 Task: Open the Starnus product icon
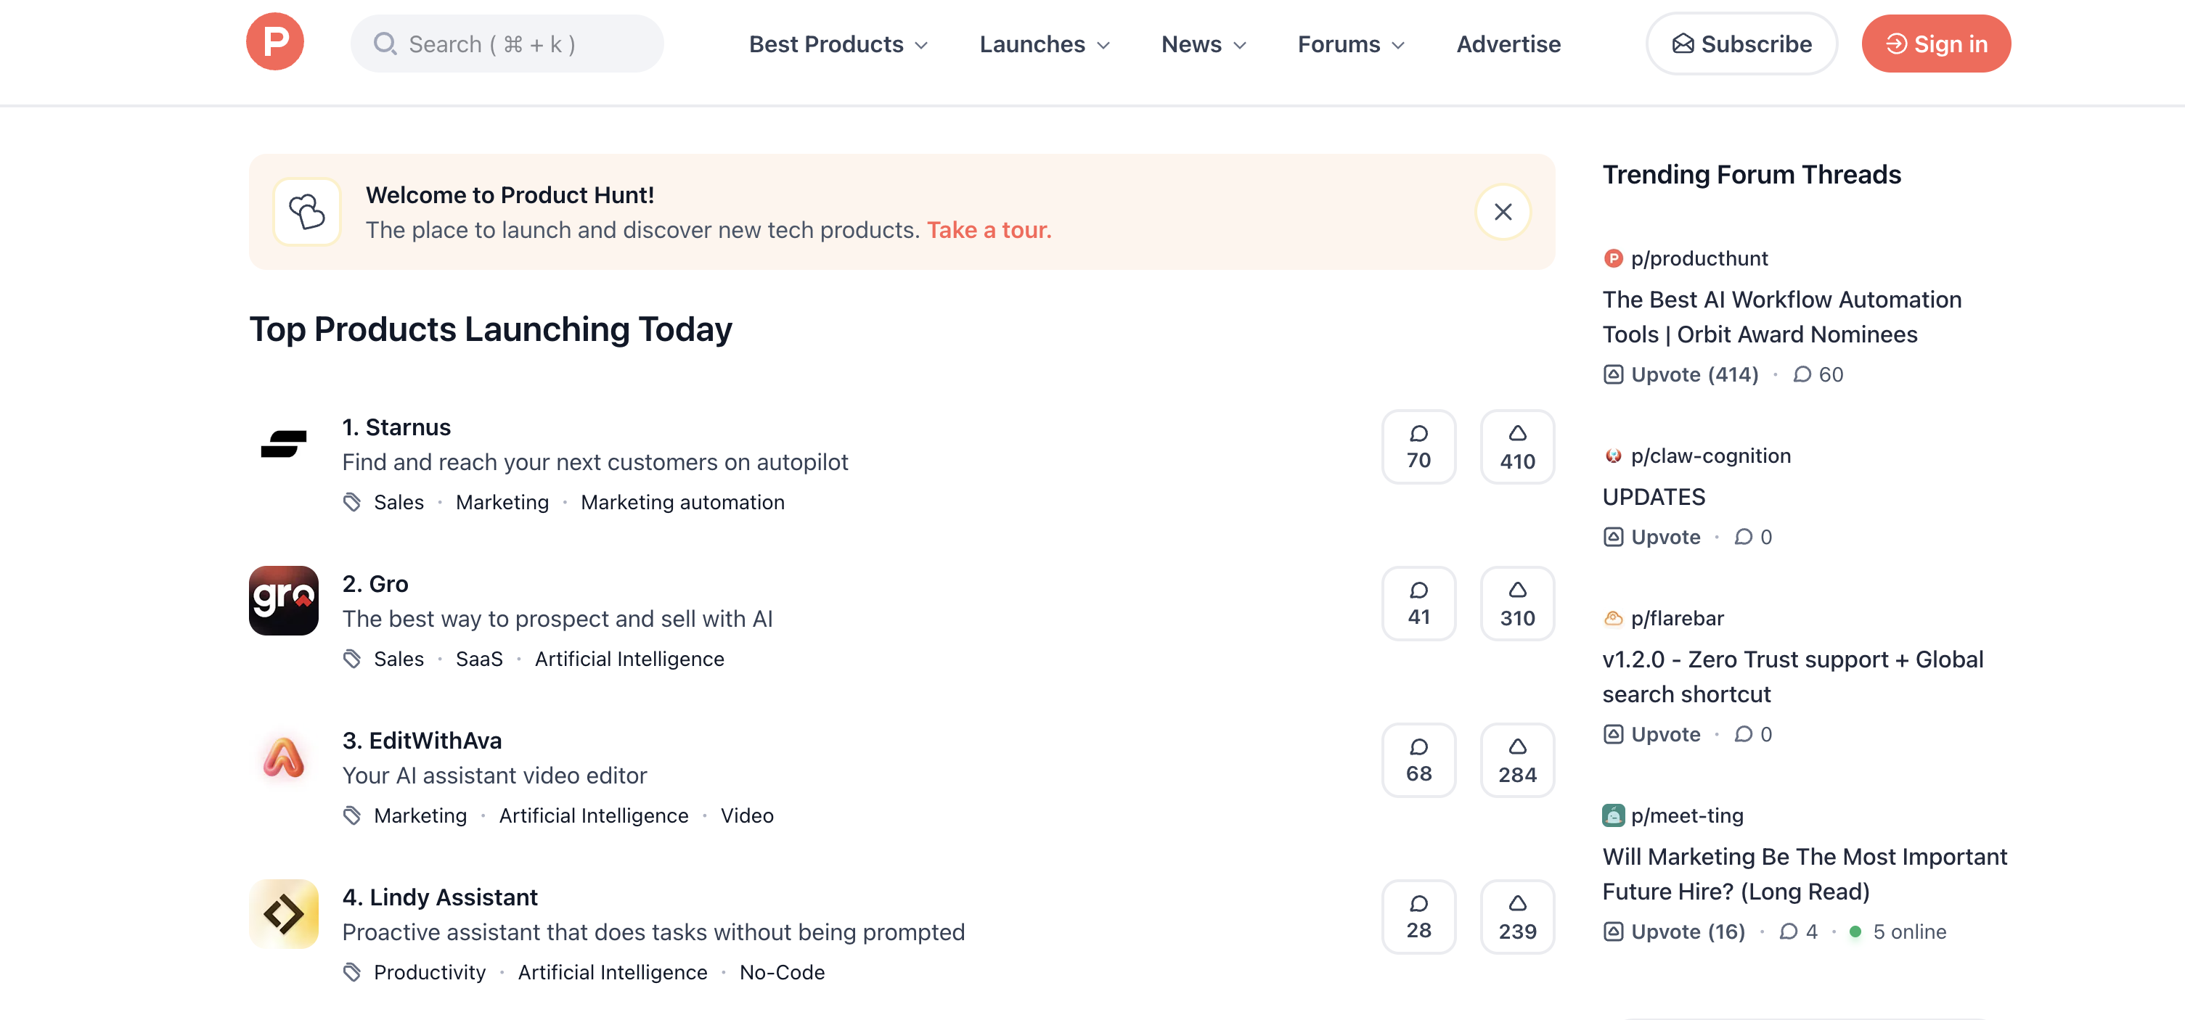click(283, 443)
